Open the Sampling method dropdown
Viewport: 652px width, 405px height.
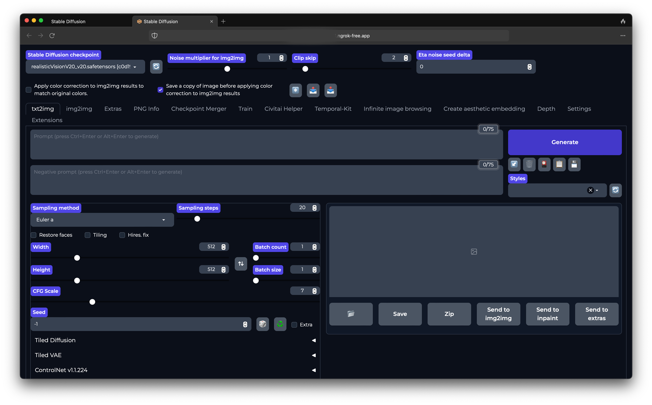102,220
